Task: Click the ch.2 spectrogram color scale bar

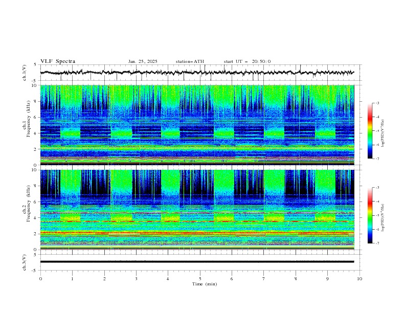Action: (370, 215)
